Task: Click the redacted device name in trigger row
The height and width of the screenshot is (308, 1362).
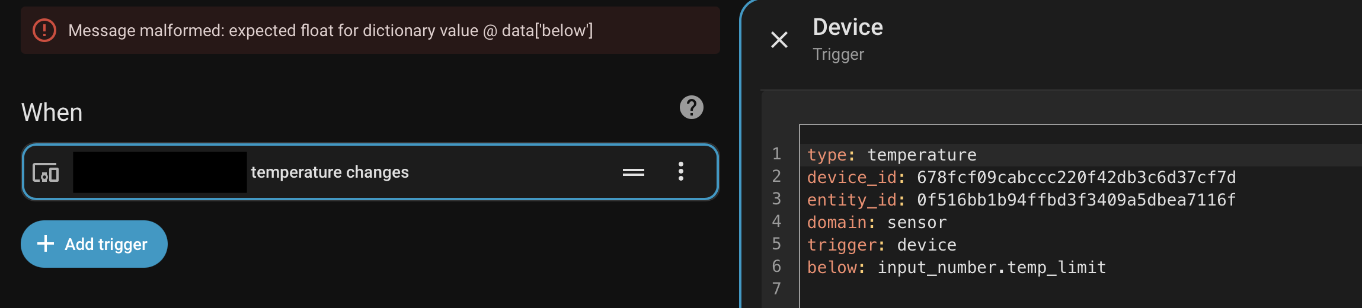Action: pos(159,172)
